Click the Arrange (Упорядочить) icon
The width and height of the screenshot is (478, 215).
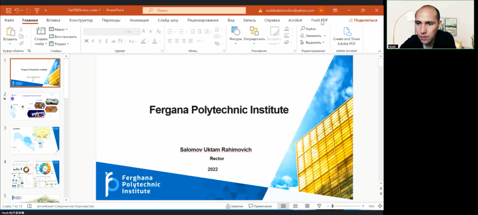(254, 32)
